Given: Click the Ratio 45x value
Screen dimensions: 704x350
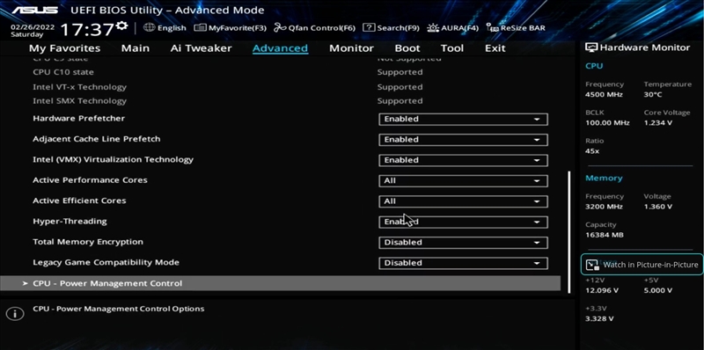Looking at the screenshot, I should [592, 151].
